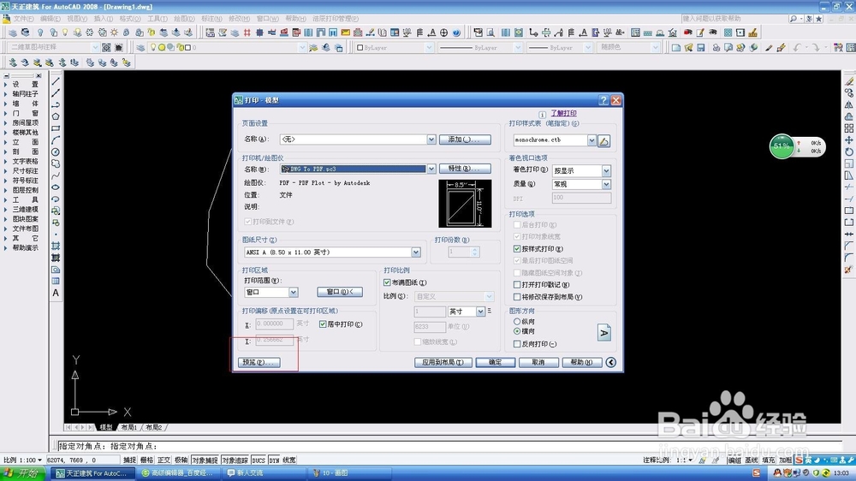Open the printer name DWG To PDF dropdown
This screenshot has width=856, height=481.
pyautogui.click(x=431, y=169)
